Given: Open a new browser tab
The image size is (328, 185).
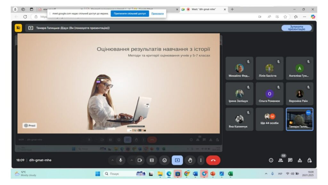Looking at the screenshot, I should pos(232,9).
